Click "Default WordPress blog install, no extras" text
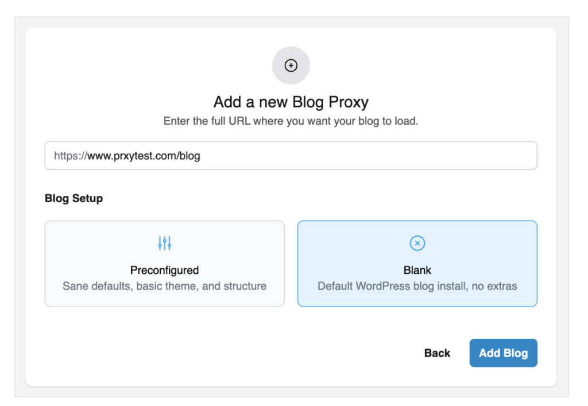The height and width of the screenshot is (406, 588). [x=417, y=286]
